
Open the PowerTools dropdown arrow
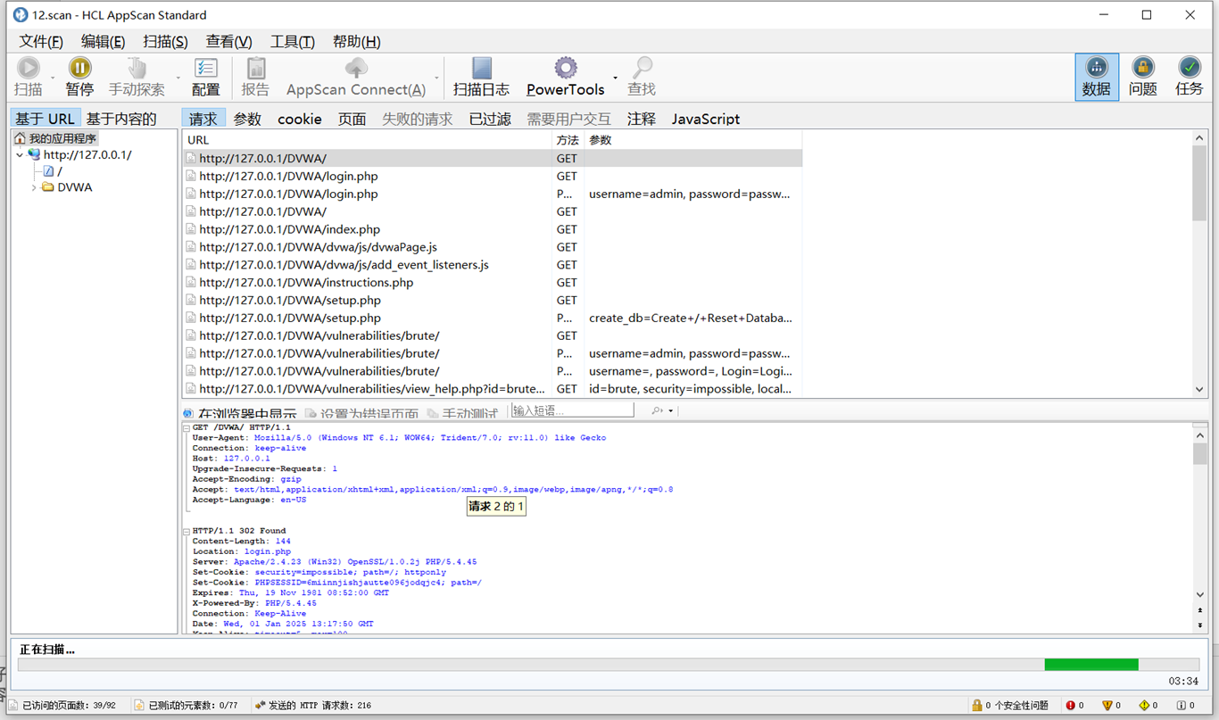[x=615, y=78]
